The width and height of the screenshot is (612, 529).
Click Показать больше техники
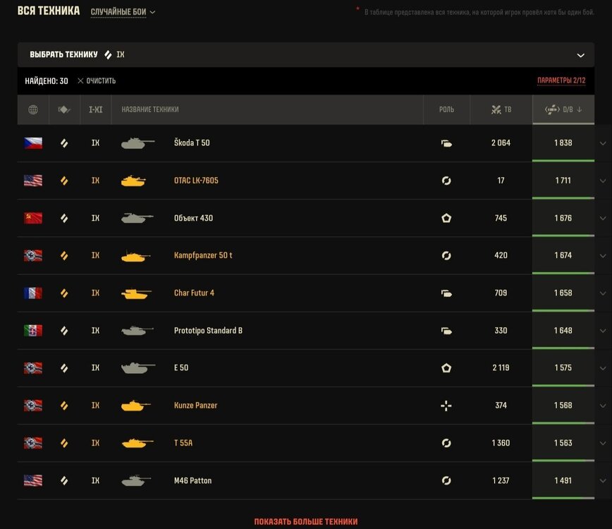306,521
